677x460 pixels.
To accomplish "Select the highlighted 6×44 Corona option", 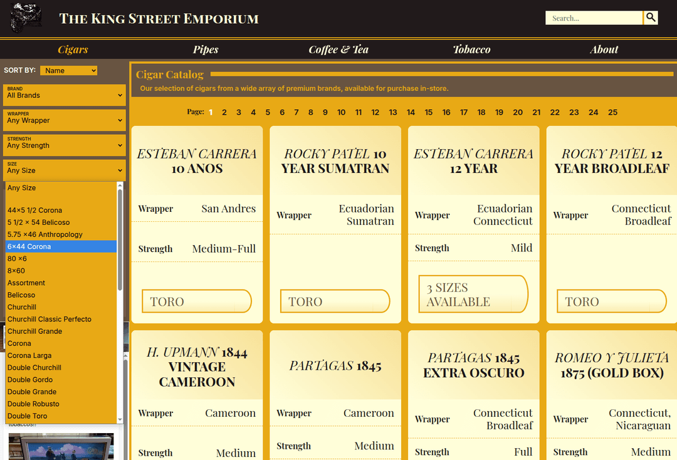I will pos(61,246).
